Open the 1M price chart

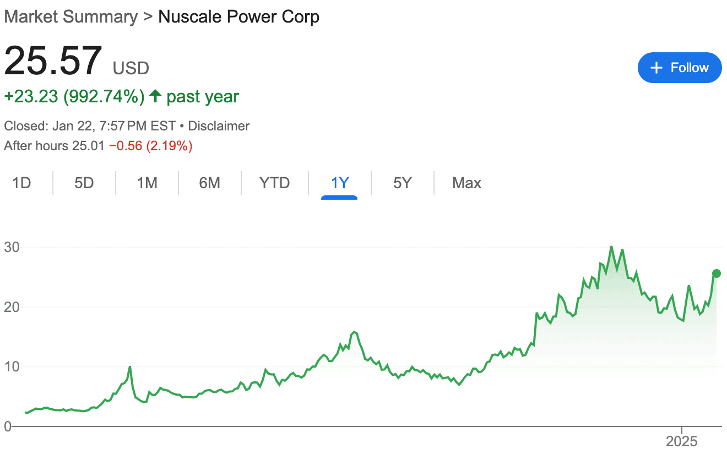pos(147,183)
